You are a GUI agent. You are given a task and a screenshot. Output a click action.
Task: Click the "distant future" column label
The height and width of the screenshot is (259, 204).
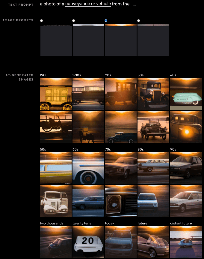point(181,223)
